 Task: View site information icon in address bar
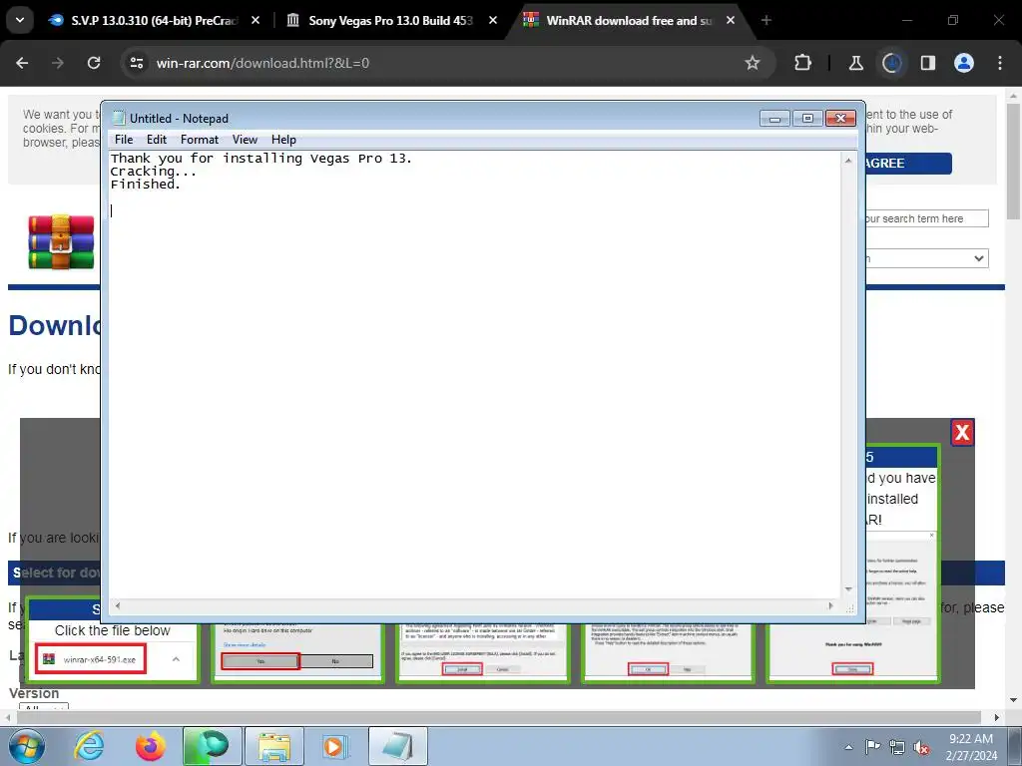(136, 63)
